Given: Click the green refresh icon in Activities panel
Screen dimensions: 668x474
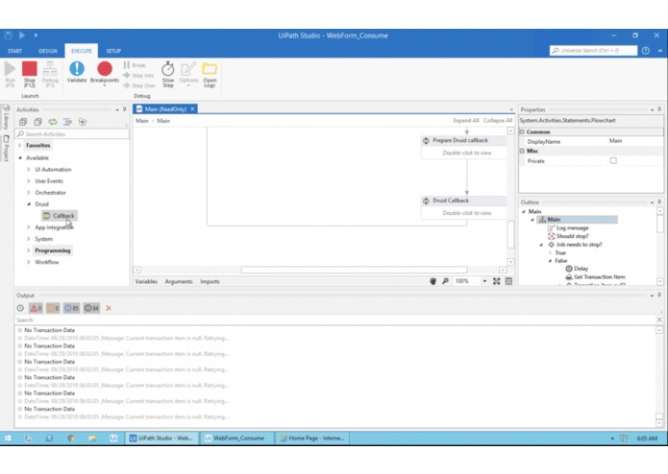Looking at the screenshot, I should tap(53, 122).
